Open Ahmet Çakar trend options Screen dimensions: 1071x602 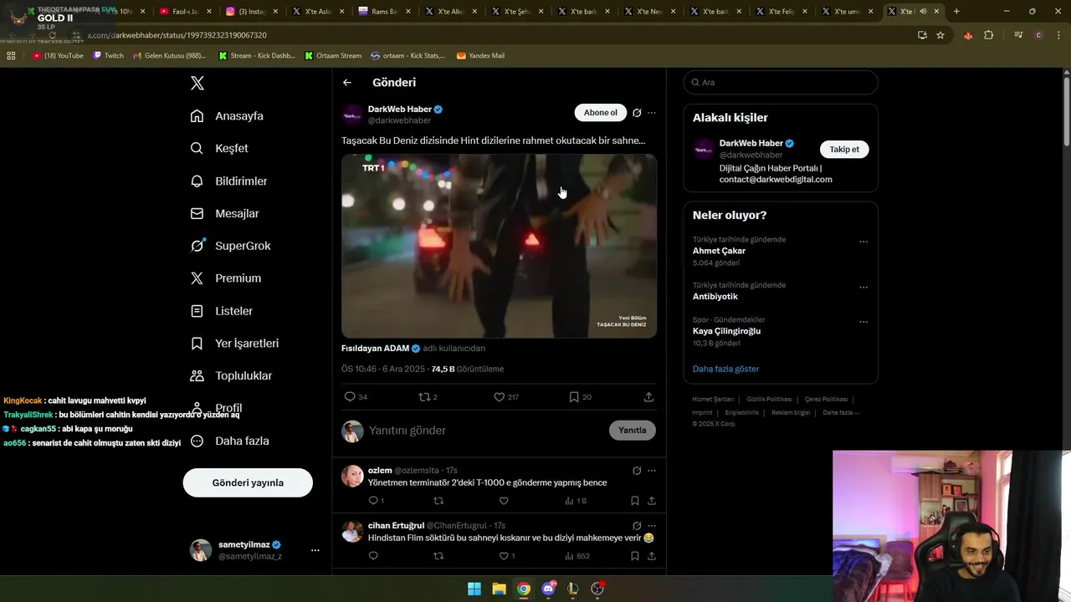tap(863, 242)
